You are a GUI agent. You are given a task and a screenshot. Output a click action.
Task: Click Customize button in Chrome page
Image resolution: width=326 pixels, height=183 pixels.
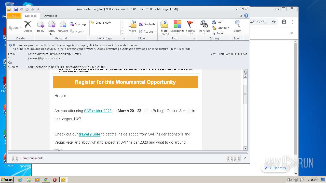click(275, 168)
